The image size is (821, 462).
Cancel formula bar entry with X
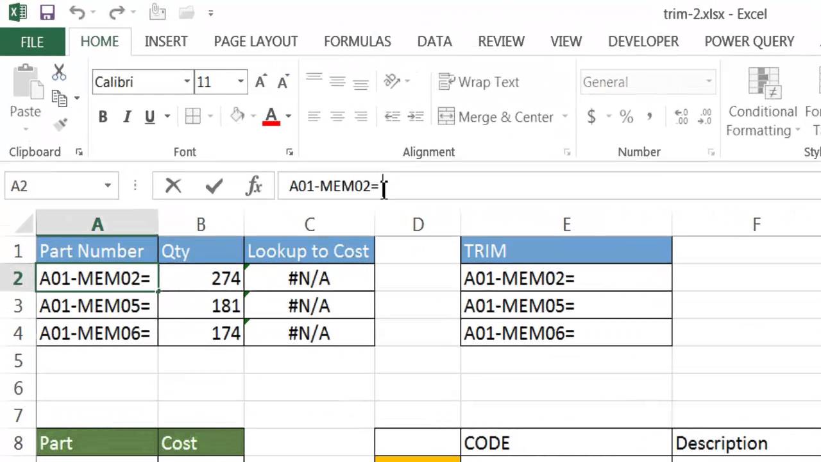[x=173, y=186]
